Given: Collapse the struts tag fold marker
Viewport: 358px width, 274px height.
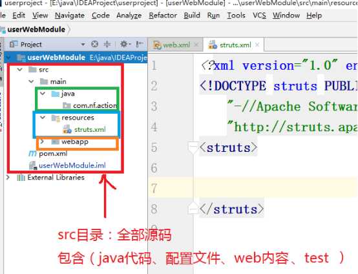Looking at the screenshot, I should point(193,147).
